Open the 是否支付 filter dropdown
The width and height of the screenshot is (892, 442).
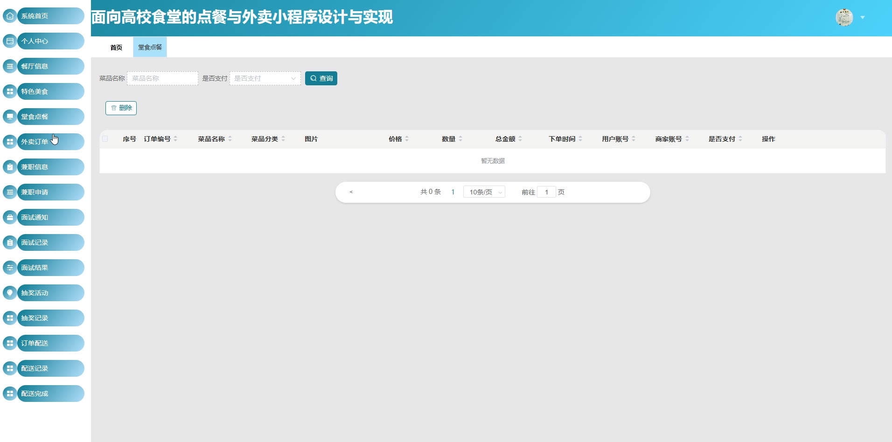coord(265,78)
